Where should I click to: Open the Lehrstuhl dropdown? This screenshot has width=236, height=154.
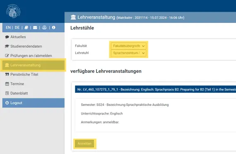[x=128, y=53]
